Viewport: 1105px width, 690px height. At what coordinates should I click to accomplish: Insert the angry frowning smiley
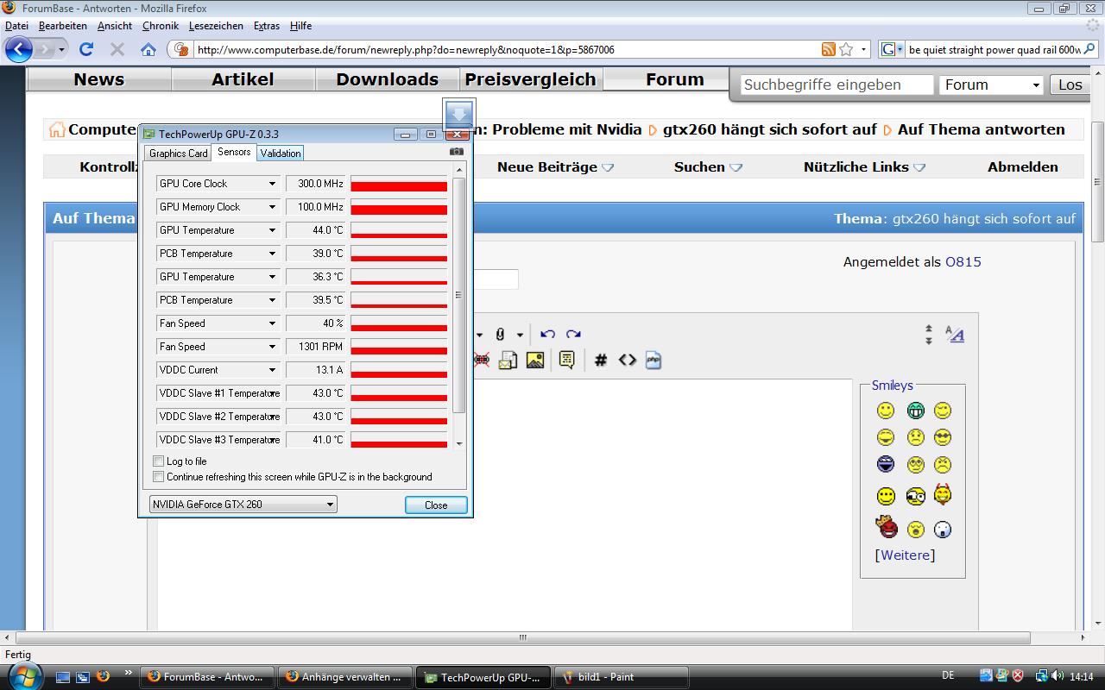[x=943, y=465]
